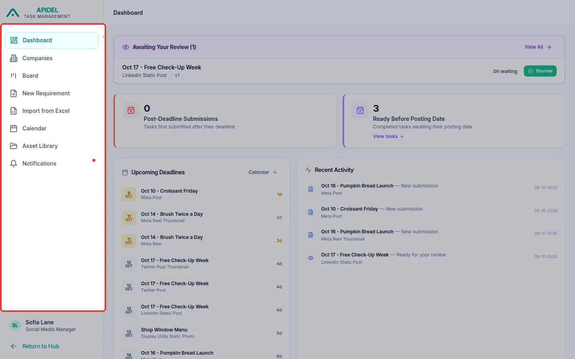
Task: Open Notifications in the sidebar
Action: (52, 164)
